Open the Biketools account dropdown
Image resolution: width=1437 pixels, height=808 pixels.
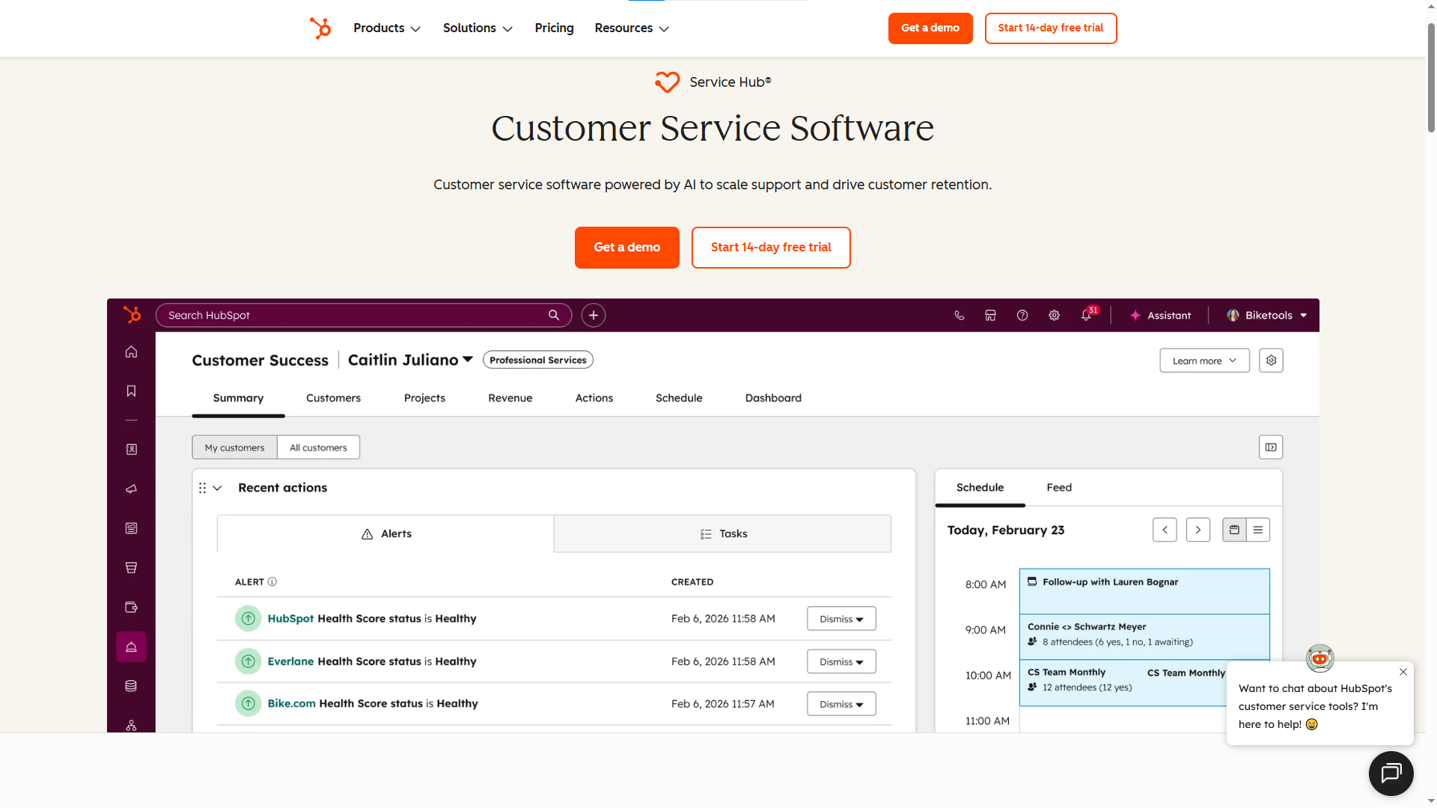1267,316
